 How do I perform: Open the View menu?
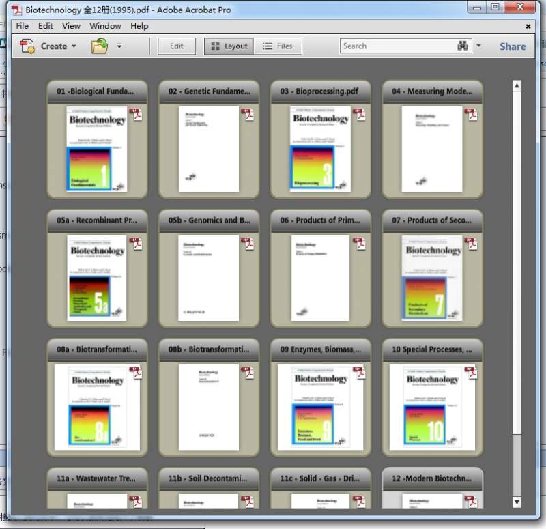pos(71,26)
